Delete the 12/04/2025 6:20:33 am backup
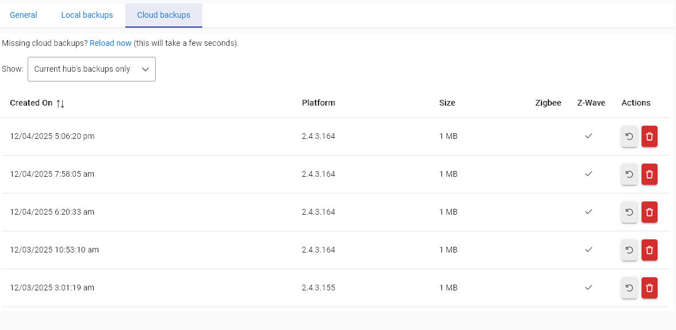The height and width of the screenshot is (330, 676). coord(649,212)
